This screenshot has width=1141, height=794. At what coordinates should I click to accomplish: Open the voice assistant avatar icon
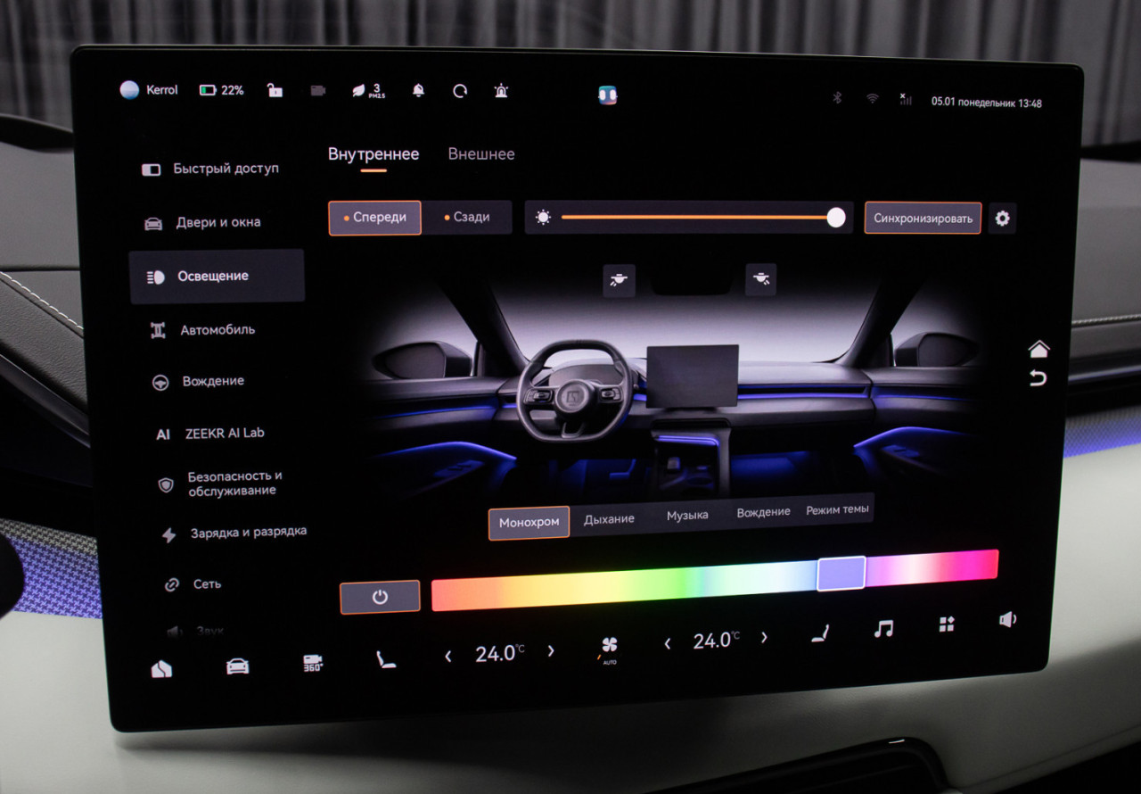[x=608, y=95]
